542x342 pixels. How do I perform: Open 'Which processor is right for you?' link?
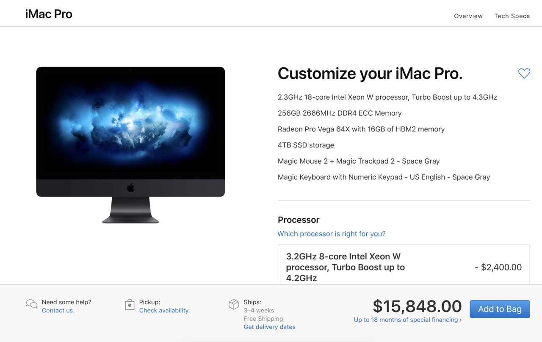tap(332, 234)
